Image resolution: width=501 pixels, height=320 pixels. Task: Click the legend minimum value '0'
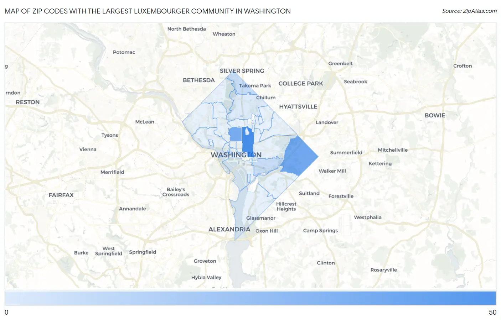tap(6, 312)
